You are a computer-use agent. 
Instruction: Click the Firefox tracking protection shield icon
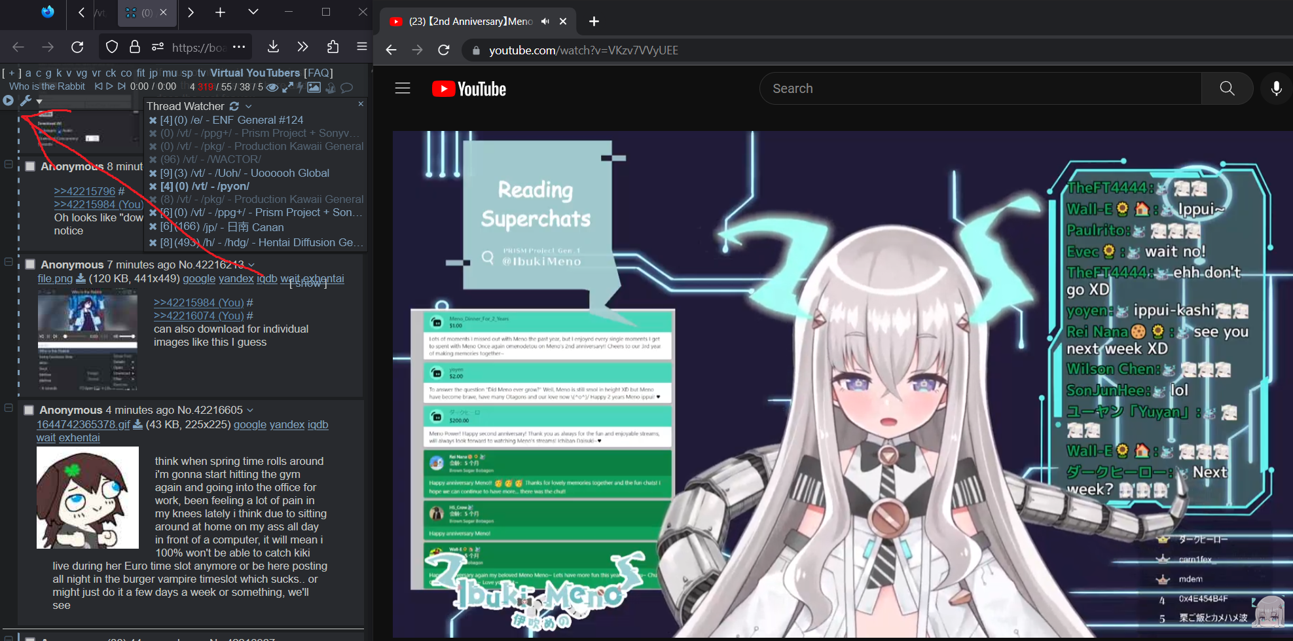[112, 46]
